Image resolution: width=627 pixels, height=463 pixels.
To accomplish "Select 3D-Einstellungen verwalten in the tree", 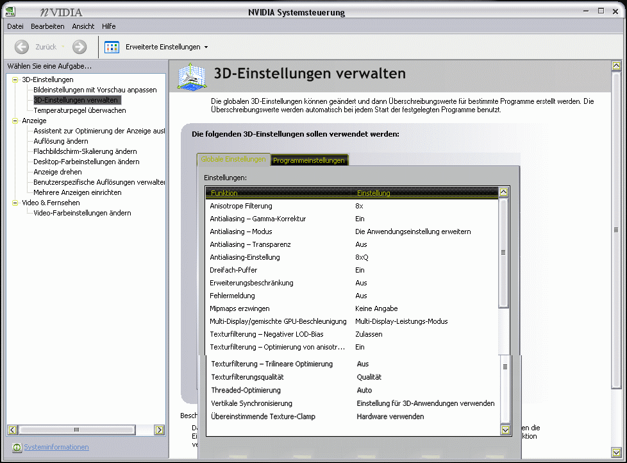I will [76, 100].
